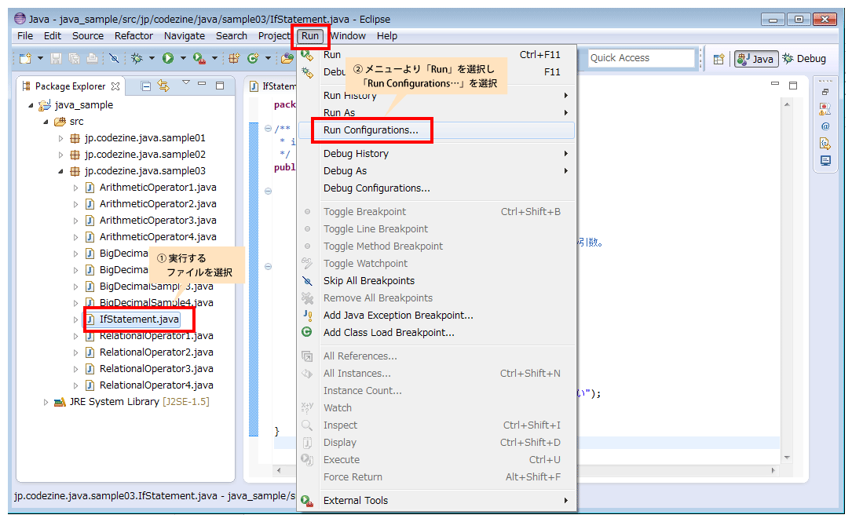Toggle Link with Editor in Package Explorer
852x522 pixels.
coord(163,86)
